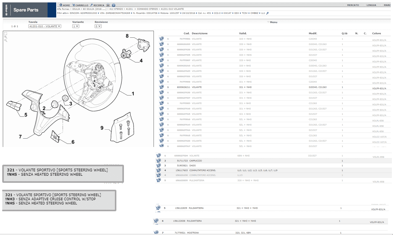Add part 6000627629 VOLANTE to cart
Viewport: 393px width, 235px height.
click(x=161, y=71)
